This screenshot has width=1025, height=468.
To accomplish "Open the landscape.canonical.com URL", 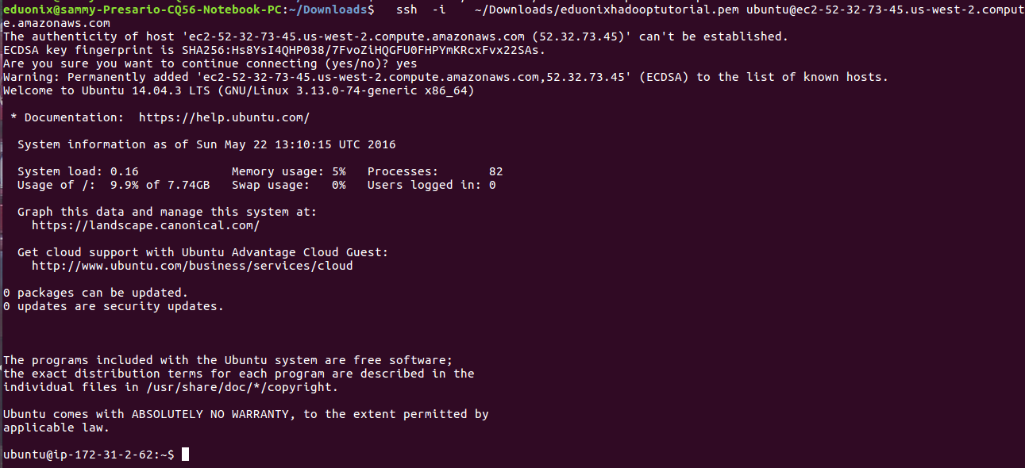I will [145, 225].
